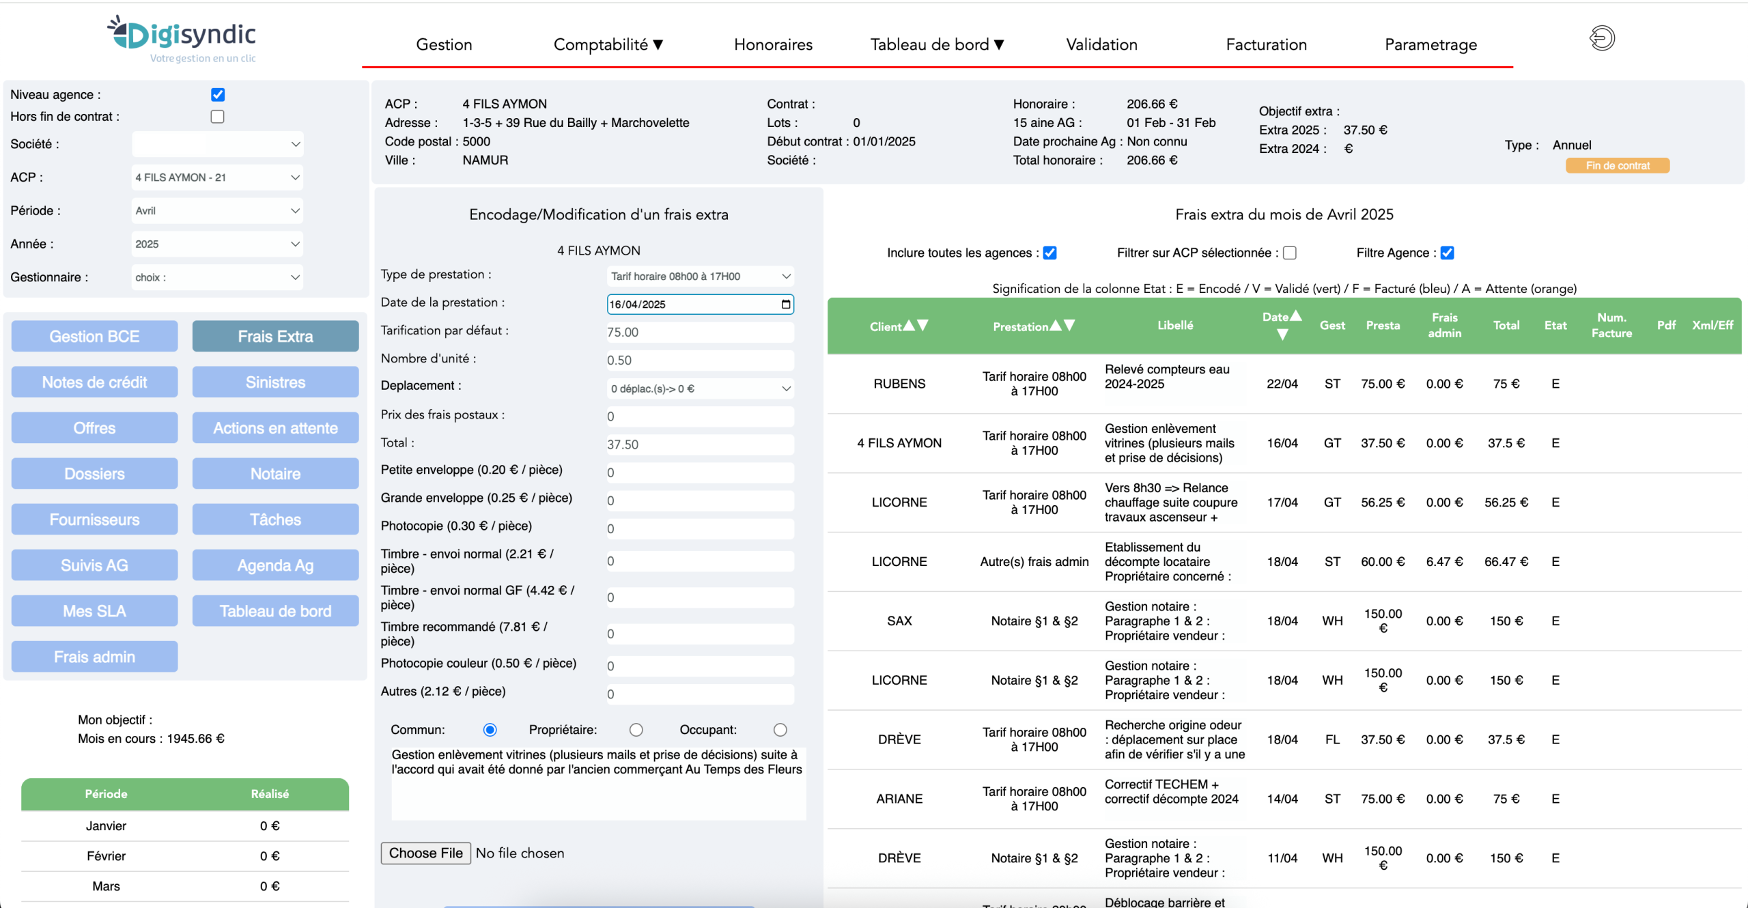Viewport: 1748px width, 908px height.
Task: Enable Filtrer sur ACP sélectionnée checkbox
Action: 1290,253
